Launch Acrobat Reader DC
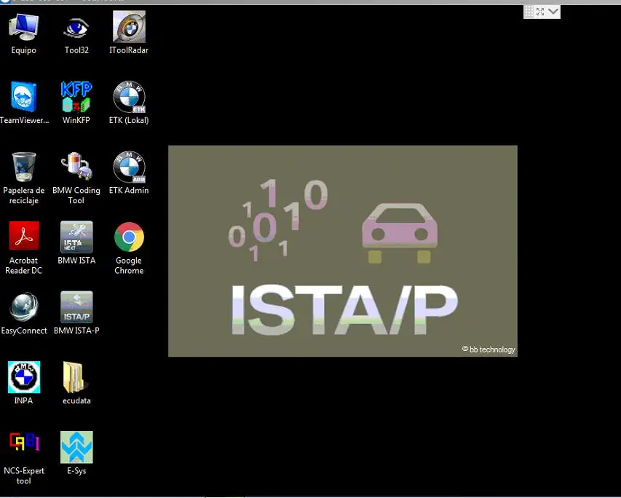This screenshot has width=621, height=498. [x=24, y=238]
